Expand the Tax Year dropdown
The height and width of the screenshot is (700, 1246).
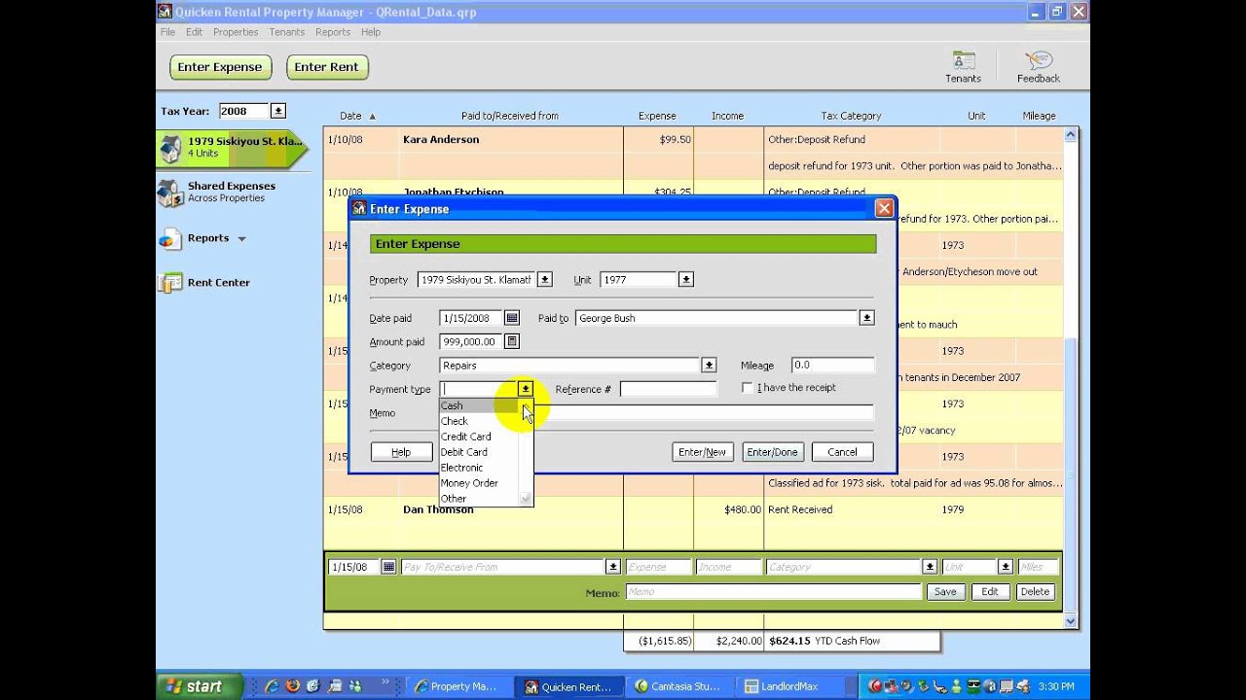point(278,112)
